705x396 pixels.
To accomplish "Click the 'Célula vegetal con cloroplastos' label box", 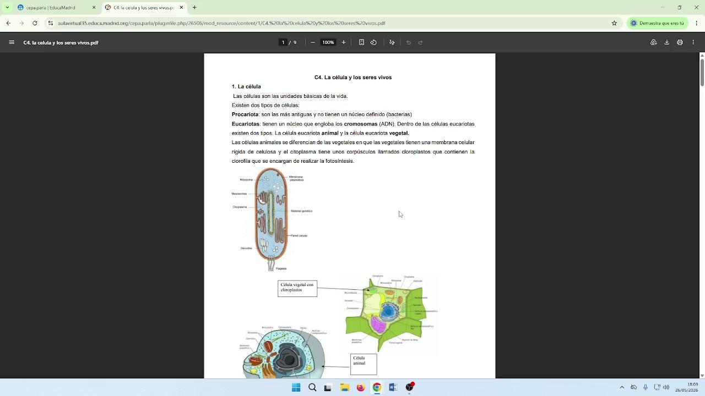I will (297, 288).
